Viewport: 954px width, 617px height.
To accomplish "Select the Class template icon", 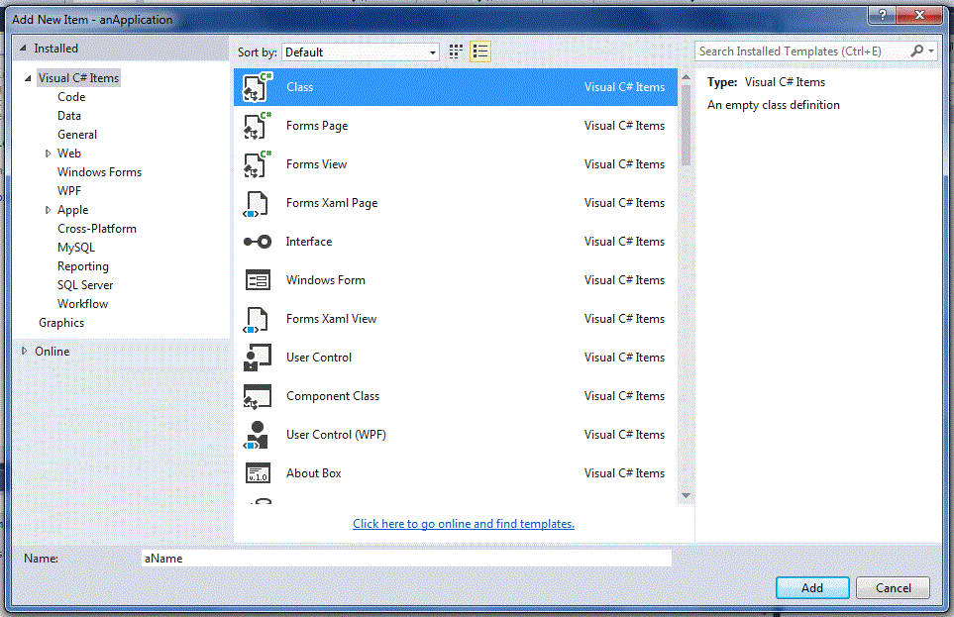I will pyautogui.click(x=258, y=87).
